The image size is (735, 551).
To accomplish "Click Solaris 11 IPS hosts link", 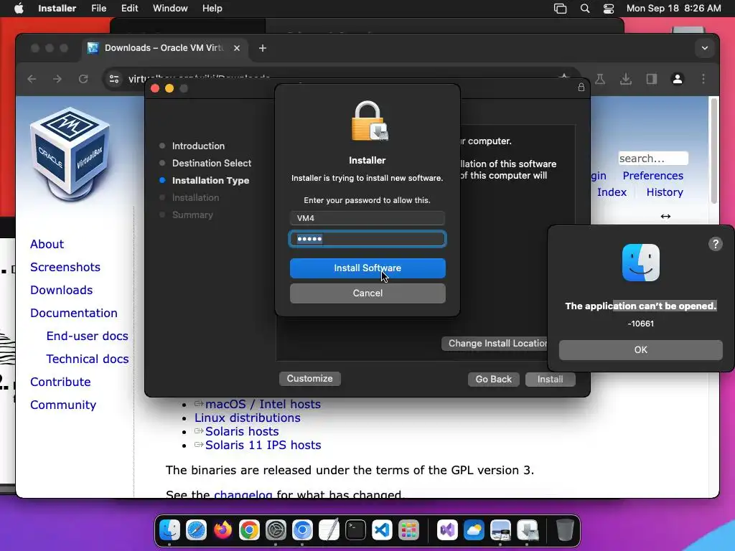I will tap(263, 445).
